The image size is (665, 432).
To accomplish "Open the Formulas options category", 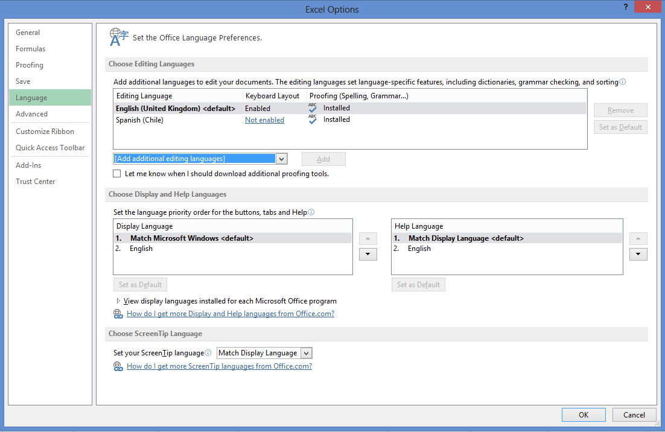I will point(50,49).
